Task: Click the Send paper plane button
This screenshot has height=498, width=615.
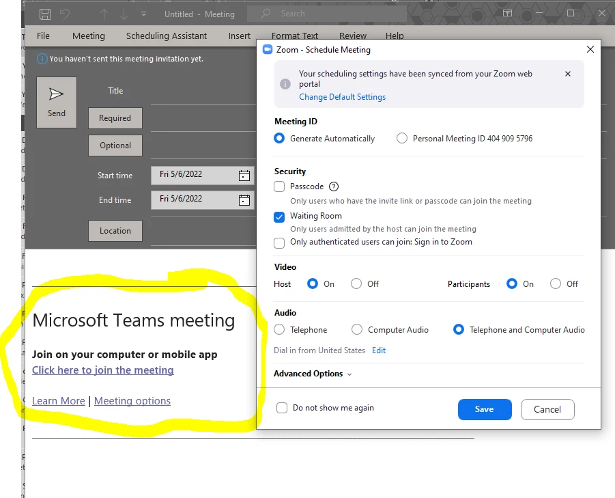Action: [x=57, y=102]
